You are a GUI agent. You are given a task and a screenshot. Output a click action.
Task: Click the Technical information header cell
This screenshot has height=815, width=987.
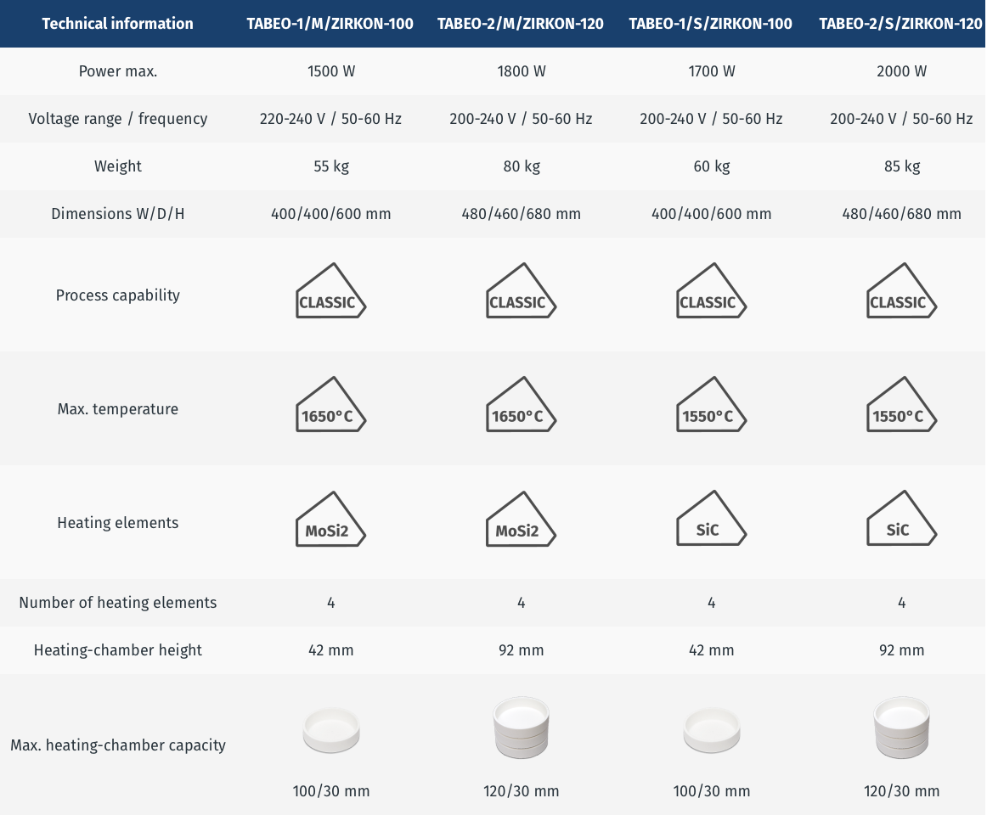click(117, 24)
